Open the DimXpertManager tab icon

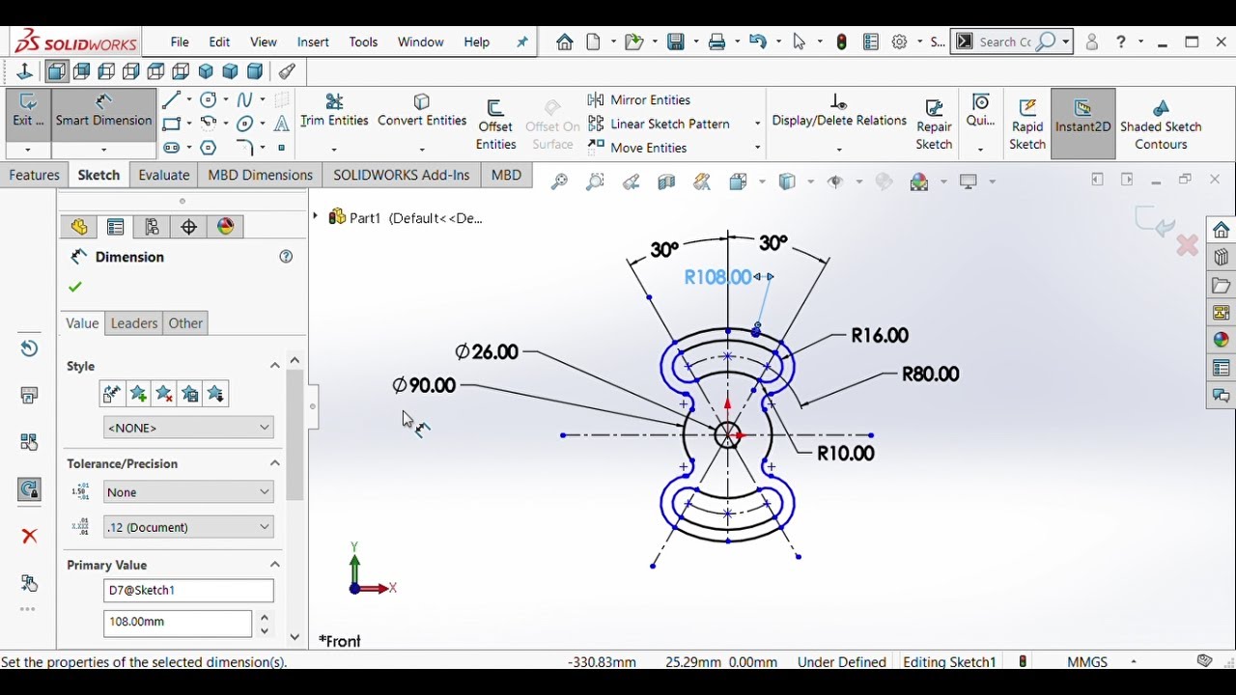pyautogui.click(x=189, y=227)
